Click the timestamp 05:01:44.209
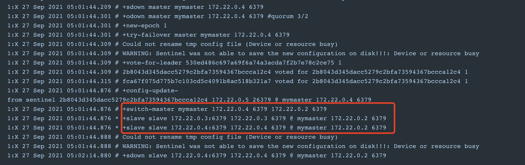 (89, 7)
